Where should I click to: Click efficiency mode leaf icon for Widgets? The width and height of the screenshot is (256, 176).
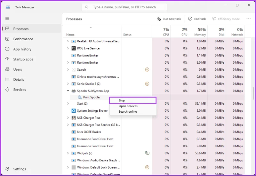point(147,153)
